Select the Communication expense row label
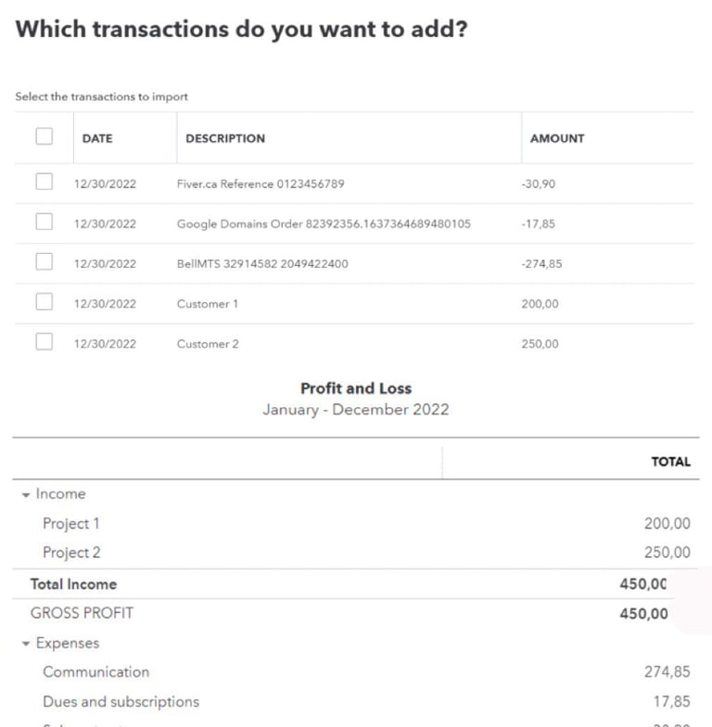The height and width of the screenshot is (727, 712). pos(95,672)
